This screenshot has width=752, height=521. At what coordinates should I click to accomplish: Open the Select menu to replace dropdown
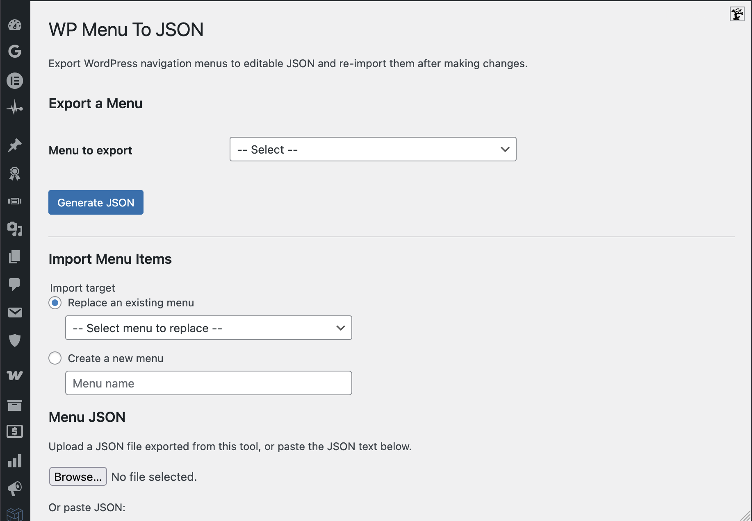point(208,328)
